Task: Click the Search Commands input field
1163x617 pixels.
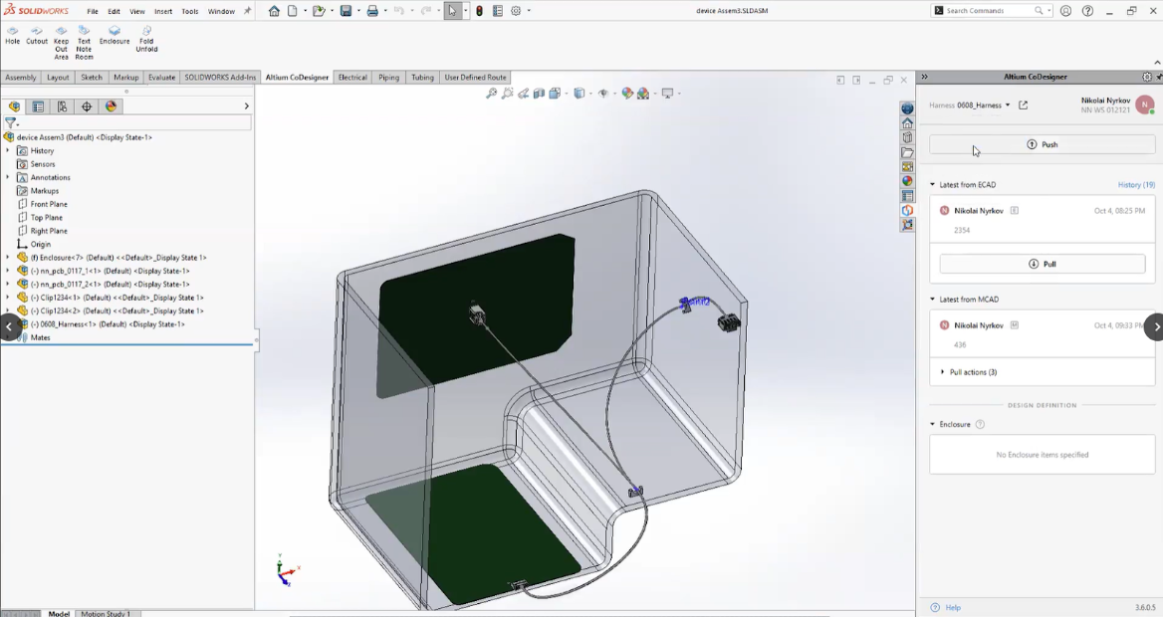Action: click(x=988, y=11)
